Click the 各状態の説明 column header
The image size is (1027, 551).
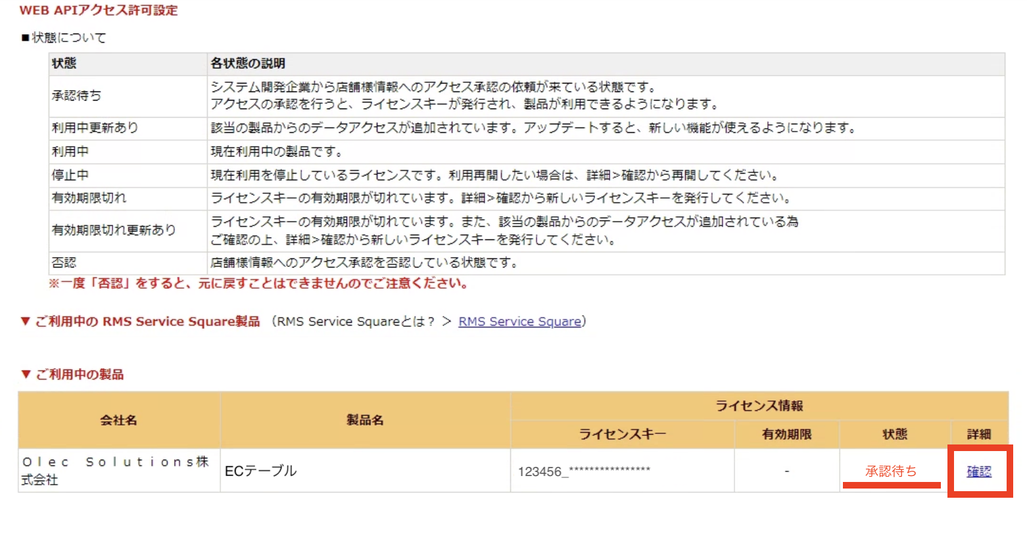click(x=606, y=64)
